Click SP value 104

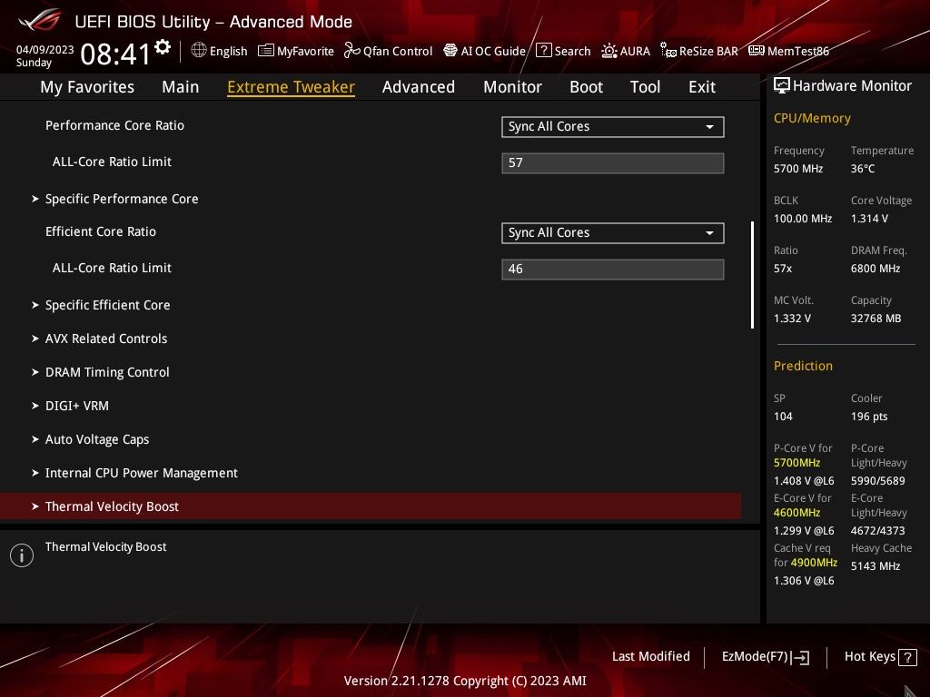point(783,417)
